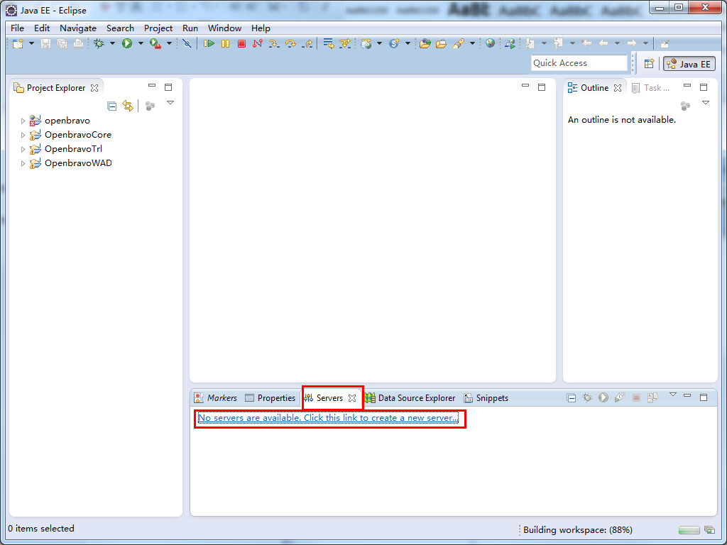Expand the openbravo project tree node
This screenshot has height=545, width=727.
(23, 121)
